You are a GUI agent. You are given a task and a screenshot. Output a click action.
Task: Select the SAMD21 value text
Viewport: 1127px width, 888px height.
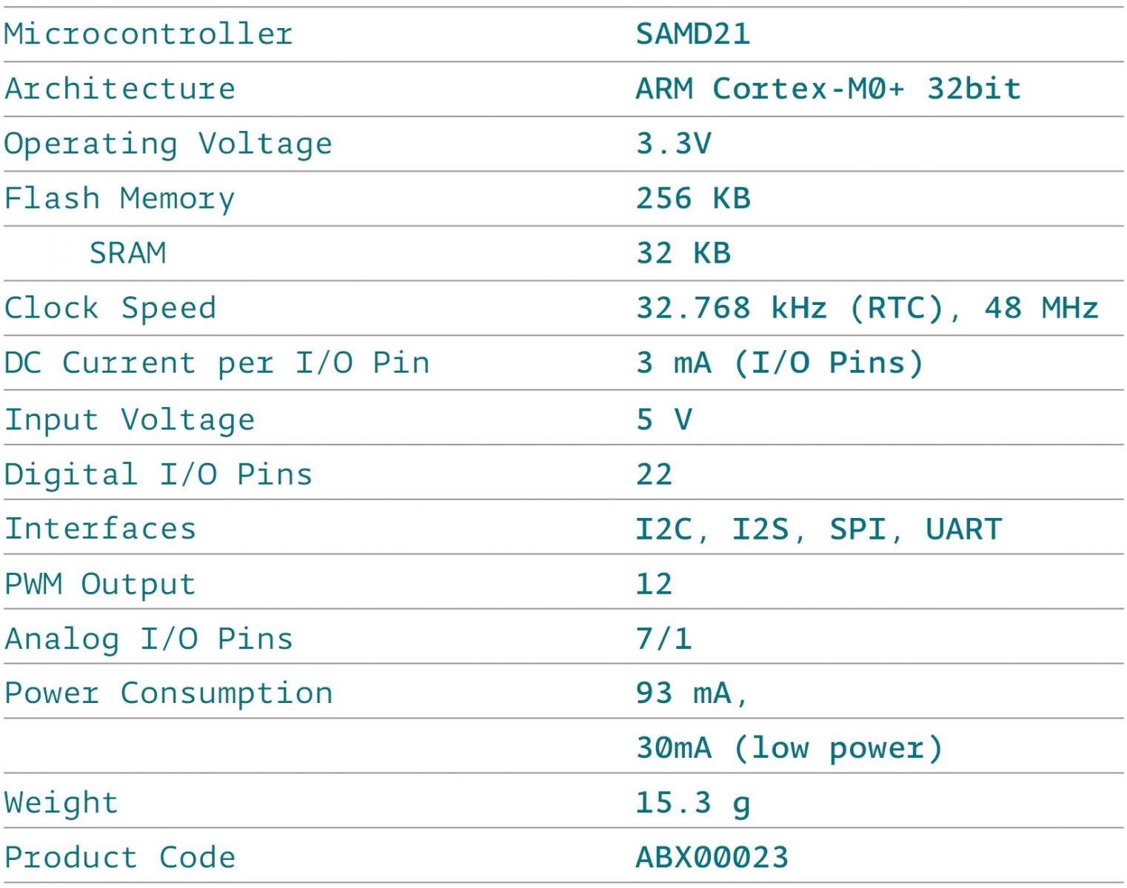[x=693, y=34]
